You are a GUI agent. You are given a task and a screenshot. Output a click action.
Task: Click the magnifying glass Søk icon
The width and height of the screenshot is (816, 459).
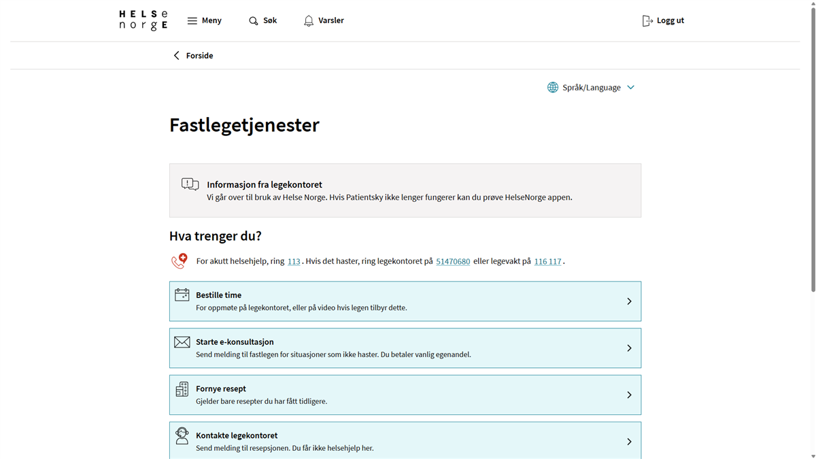point(254,21)
